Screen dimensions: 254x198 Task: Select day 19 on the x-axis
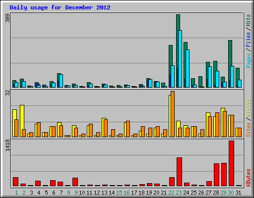tap(149, 193)
